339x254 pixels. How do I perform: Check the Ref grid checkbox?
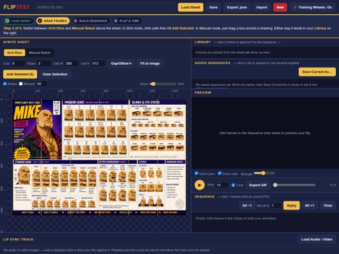click(x=21, y=84)
